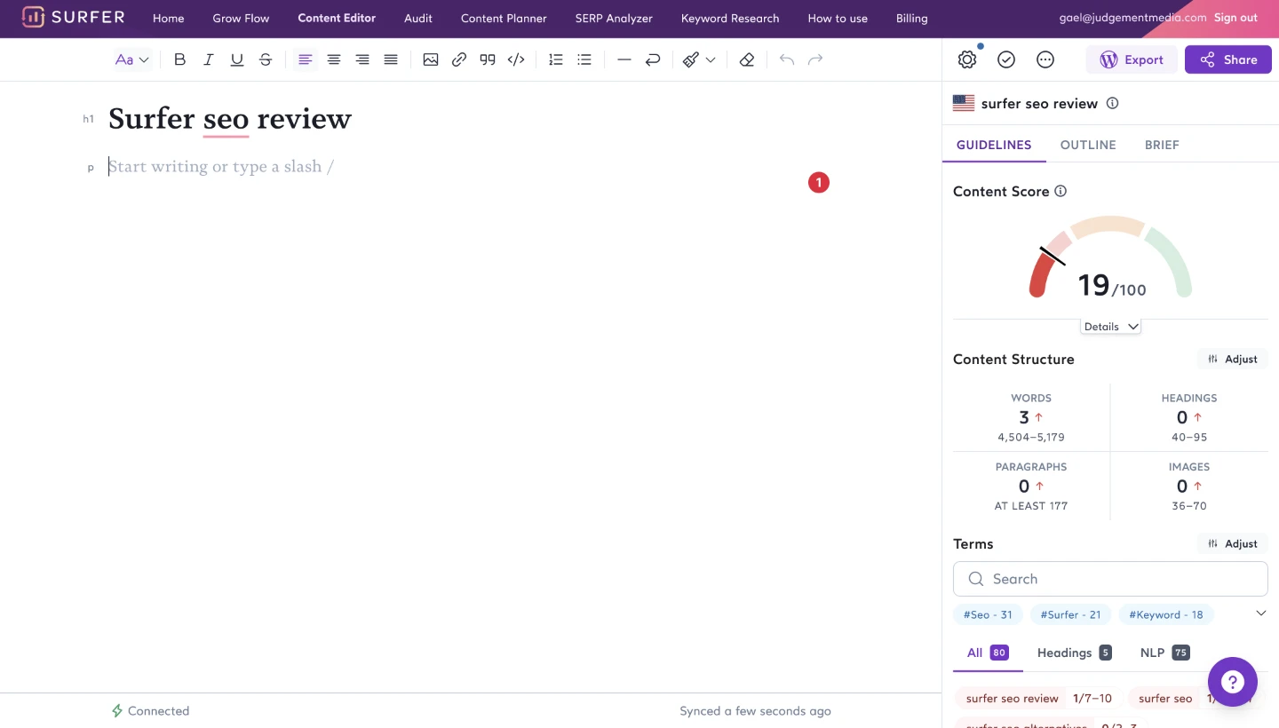The image size is (1279, 728).
Task: Open settings gear in editor toolbar
Action: point(967,59)
